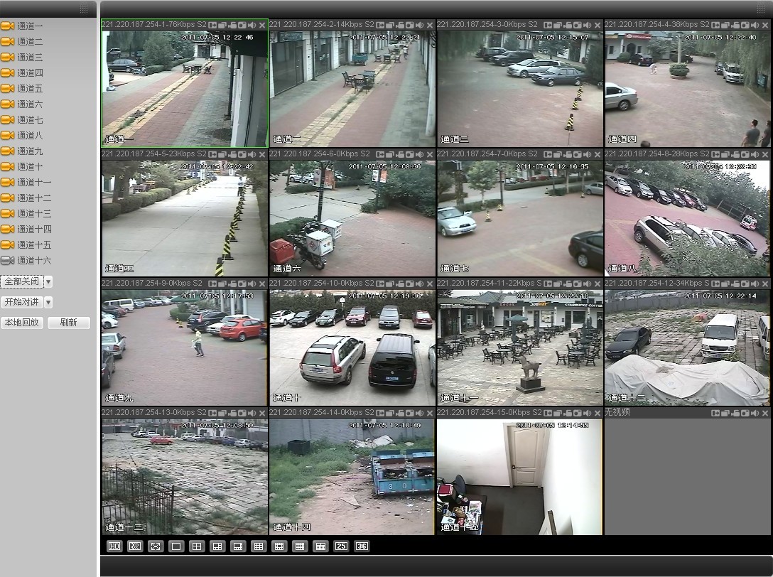Choose the 36-window layout button

pyautogui.click(x=362, y=546)
